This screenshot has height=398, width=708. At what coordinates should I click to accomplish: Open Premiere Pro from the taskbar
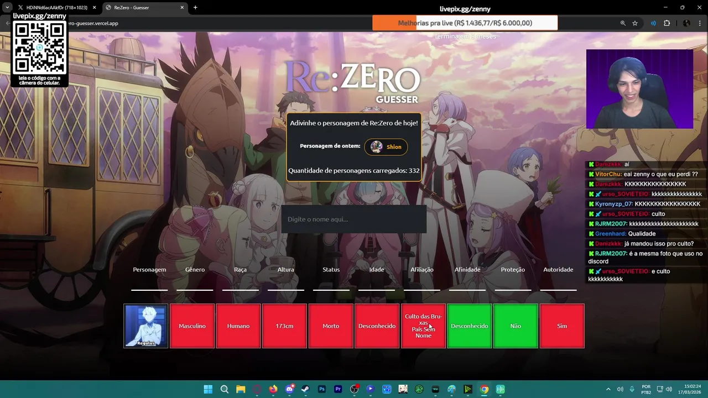tap(338, 389)
